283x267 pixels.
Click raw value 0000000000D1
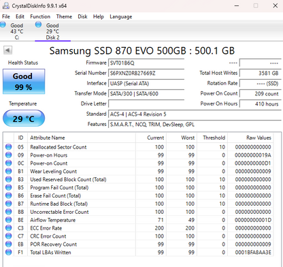coord(253,163)
